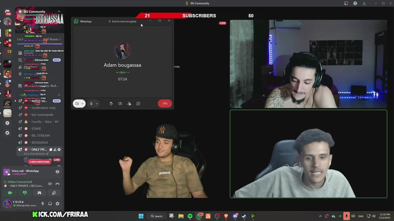Click Discord download update icon
This screenshot has width=394, height=221.
pos(364,3)
